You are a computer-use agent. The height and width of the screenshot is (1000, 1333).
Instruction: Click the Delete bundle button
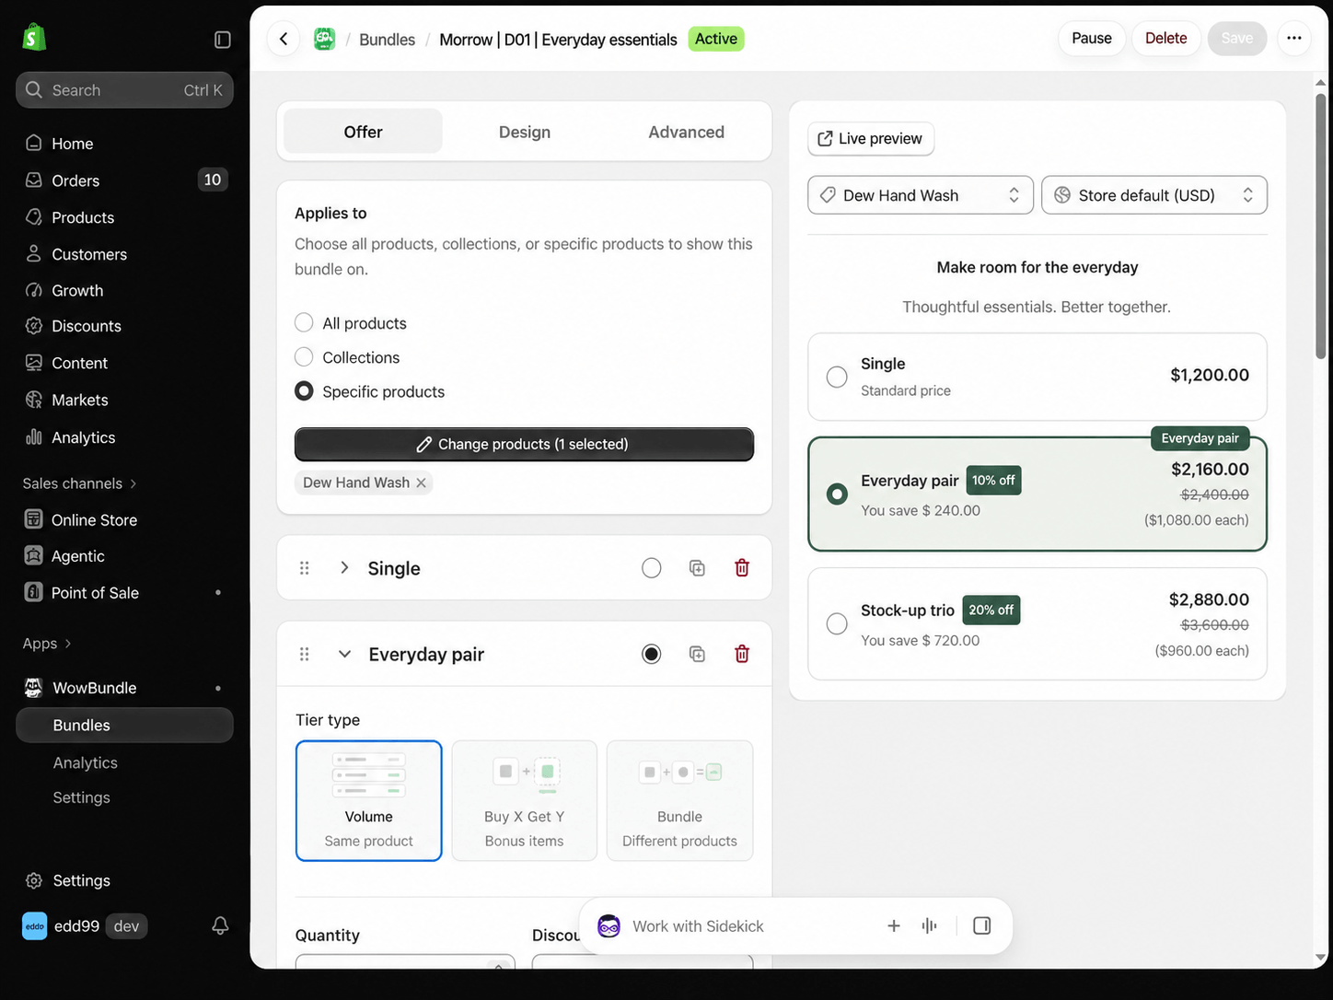pyautogui.click(x=1166, y=39)
